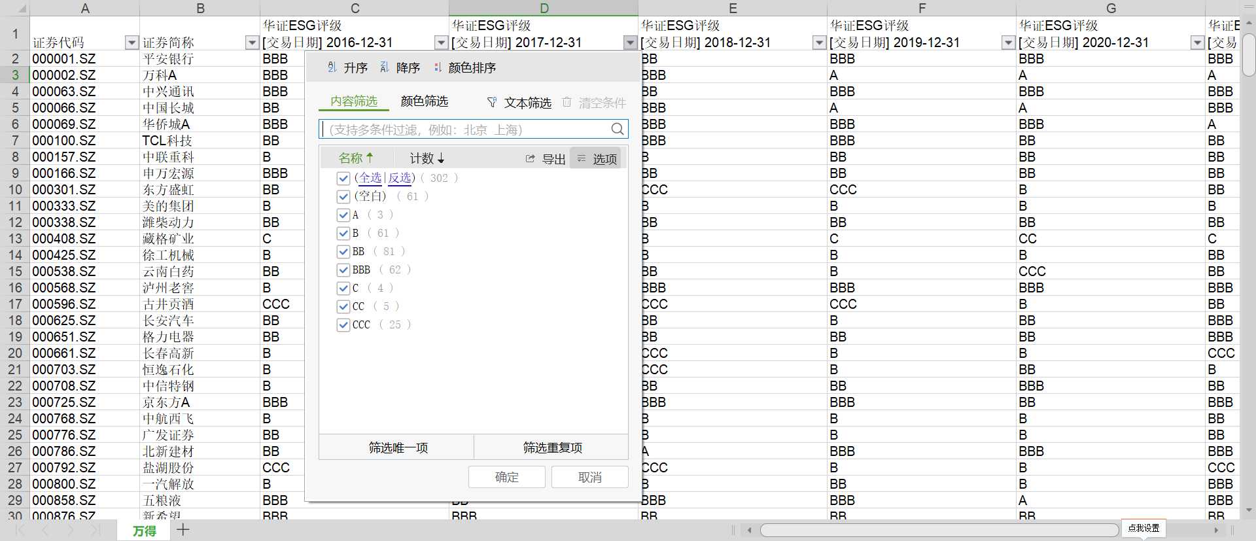Open filter dropdown for 2018-12-31 column
Screen dimensions: 1256x541
pos(819,43)
